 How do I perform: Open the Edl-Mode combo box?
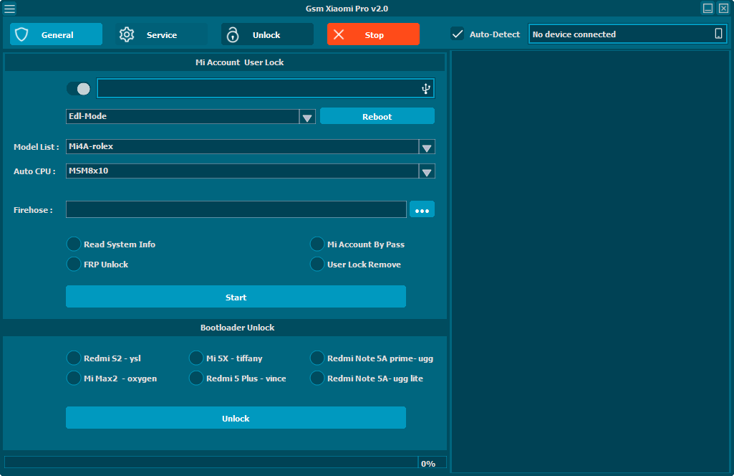pyautogui.click(x=190, y=117)
